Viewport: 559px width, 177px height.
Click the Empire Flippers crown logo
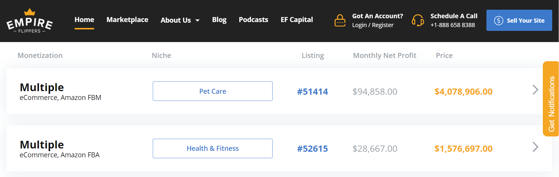tap(29, 21)
